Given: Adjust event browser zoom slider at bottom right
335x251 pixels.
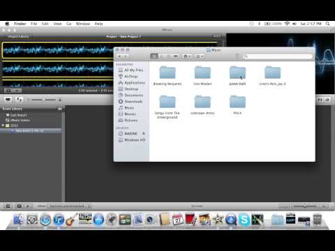Looking at the screenshot, I should tap(304, 206).
